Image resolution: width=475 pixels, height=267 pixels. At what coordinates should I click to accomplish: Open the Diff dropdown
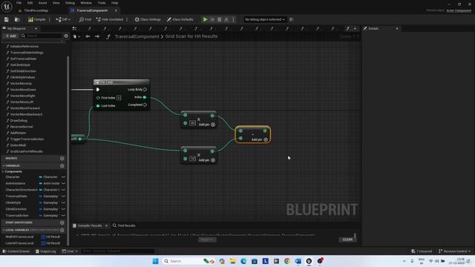(63, 19)
